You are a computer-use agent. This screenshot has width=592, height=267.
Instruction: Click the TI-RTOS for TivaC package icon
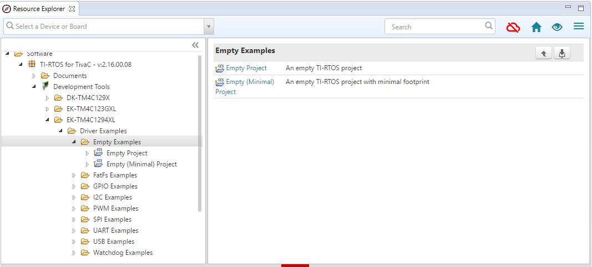[32, 64]
